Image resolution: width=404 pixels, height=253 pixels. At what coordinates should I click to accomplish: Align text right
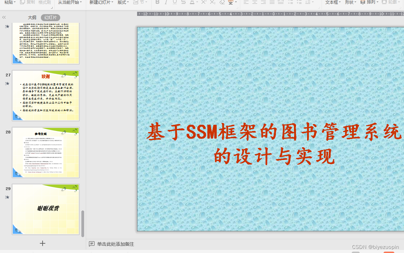[x=263, y=2]
